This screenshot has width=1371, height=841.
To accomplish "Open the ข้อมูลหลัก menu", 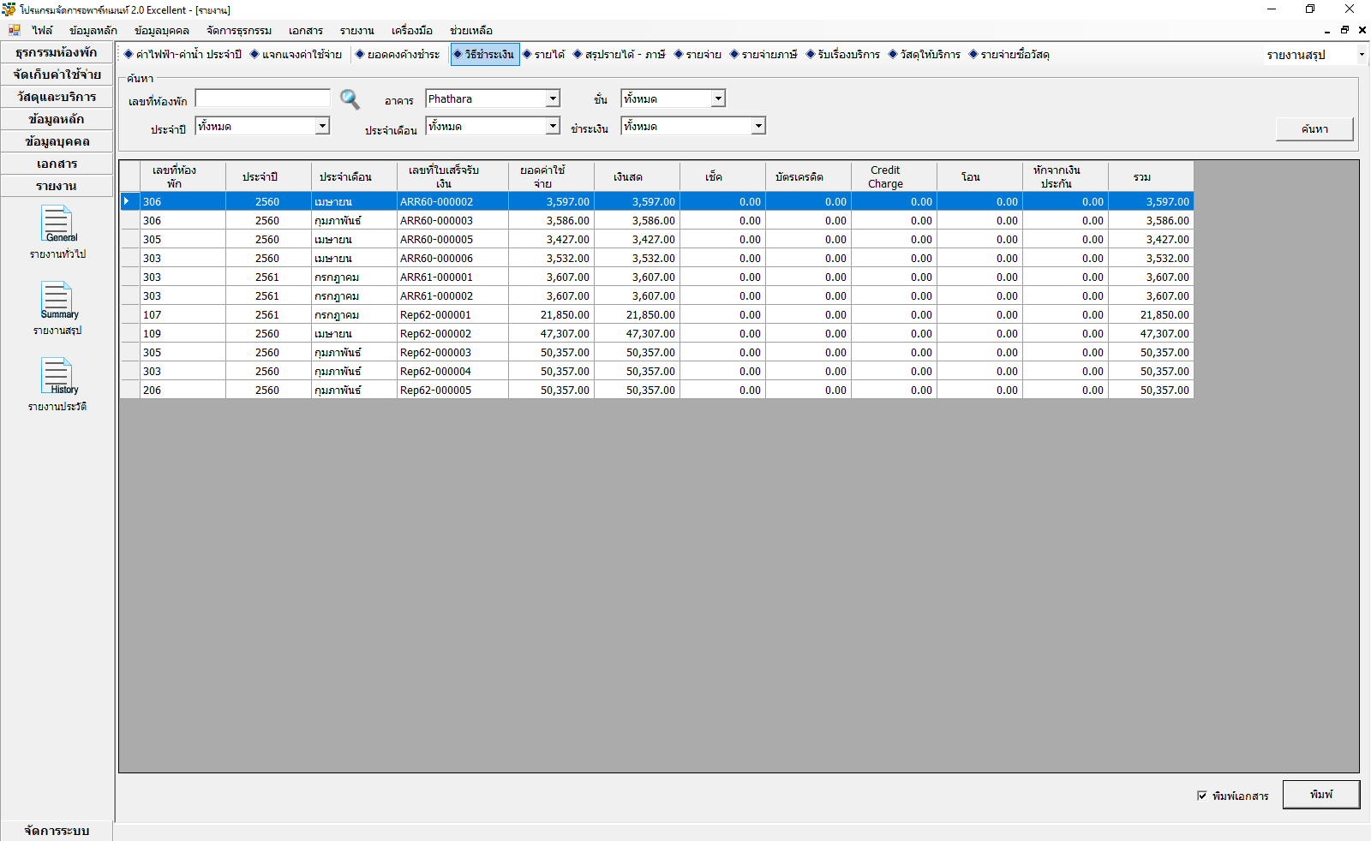I will (x=93, y=31).
